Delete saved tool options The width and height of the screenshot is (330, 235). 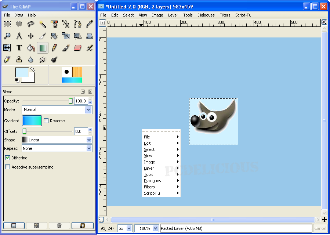pos(59,226)
